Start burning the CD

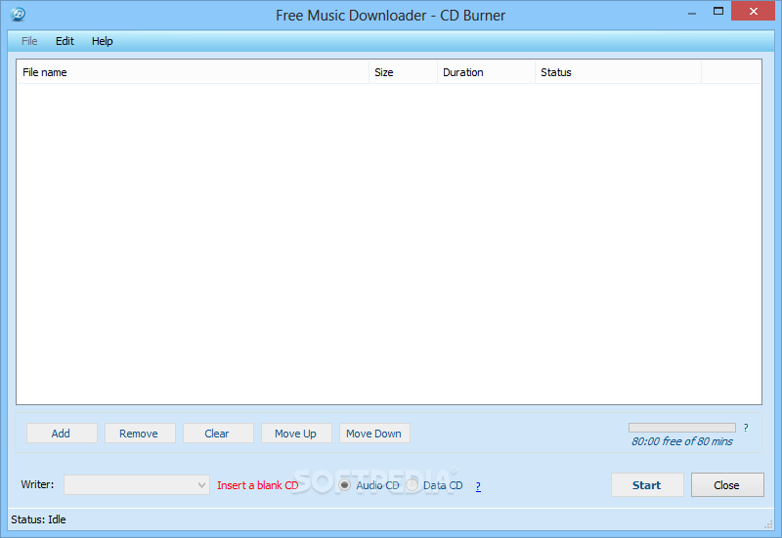point(647,484)
